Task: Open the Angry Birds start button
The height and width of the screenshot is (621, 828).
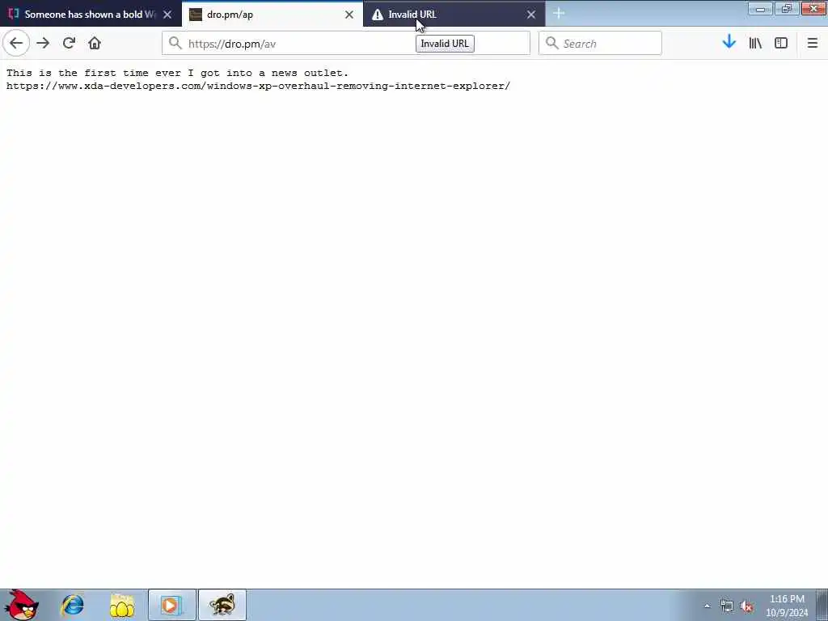Action: pos(21,605)
